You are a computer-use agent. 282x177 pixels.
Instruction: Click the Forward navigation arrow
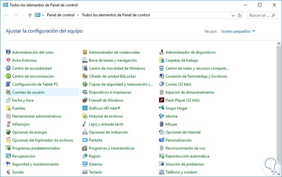(16, 15)
